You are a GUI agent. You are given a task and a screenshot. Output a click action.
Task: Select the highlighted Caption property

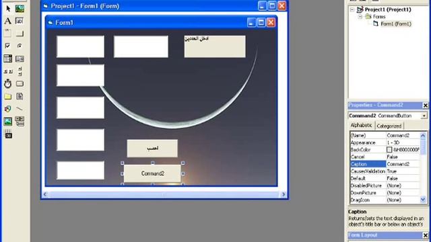tap(368, 164)
